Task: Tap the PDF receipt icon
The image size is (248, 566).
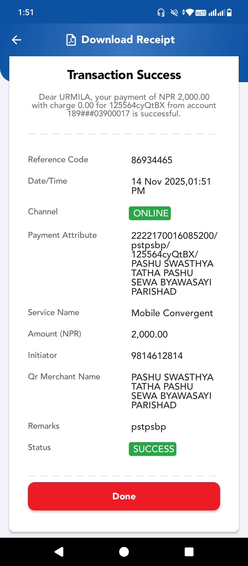Action: [71, 40]
